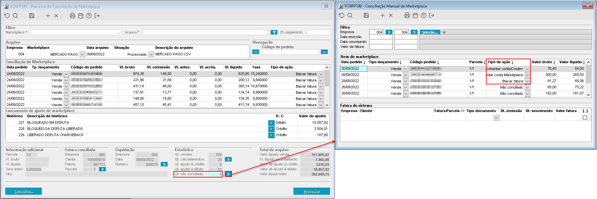
Task: Open Tipo de ação dropdown for 974,35 row
Action: pos(321,74)
